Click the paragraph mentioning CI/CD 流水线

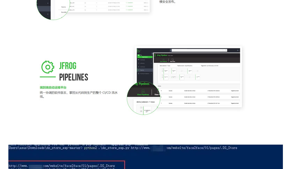click(x=79, y=94)
